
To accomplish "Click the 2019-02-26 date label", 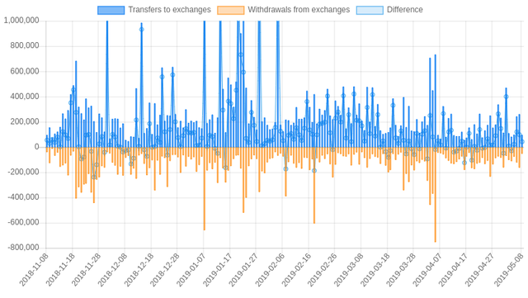I will click(x=323, y=270).
